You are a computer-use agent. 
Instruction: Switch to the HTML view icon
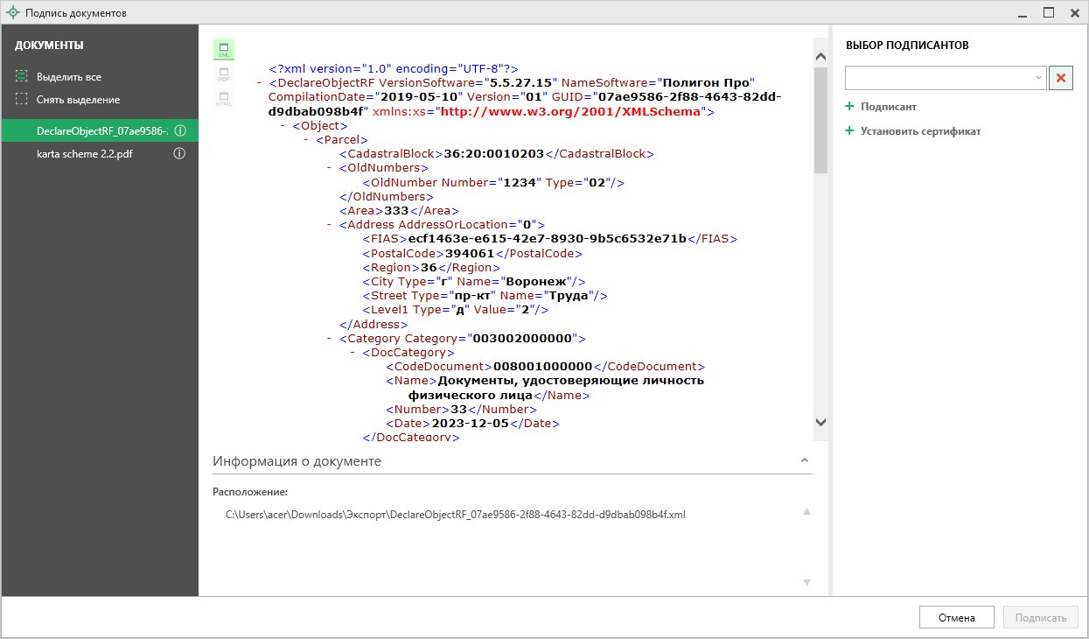(223, 99)
